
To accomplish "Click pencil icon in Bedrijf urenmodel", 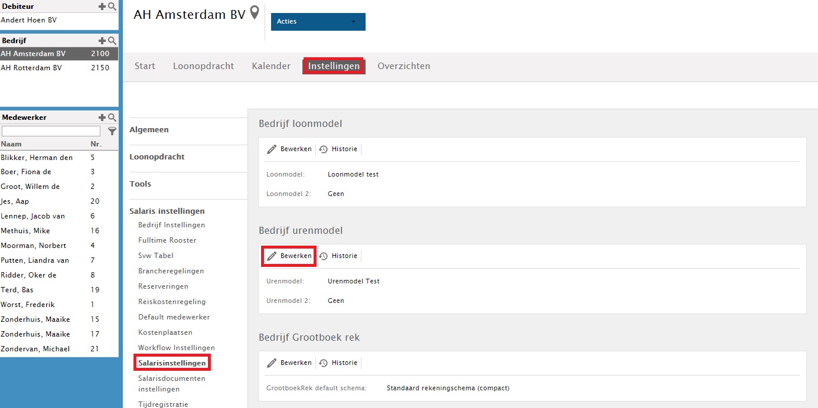I will coord(272,256).
